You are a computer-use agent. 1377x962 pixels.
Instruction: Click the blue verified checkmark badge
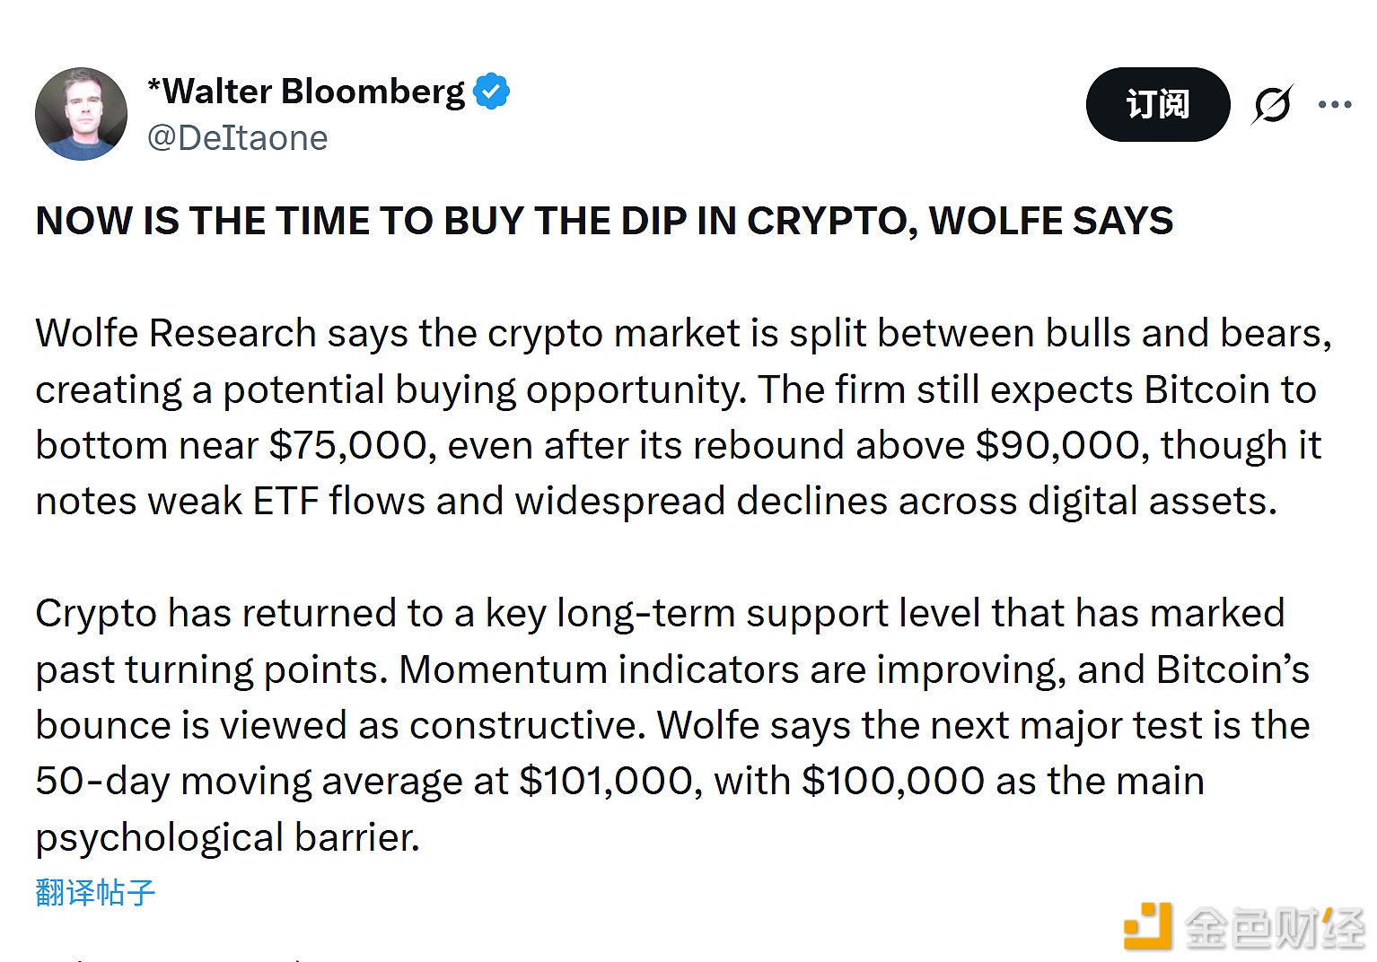coord(491,92)
